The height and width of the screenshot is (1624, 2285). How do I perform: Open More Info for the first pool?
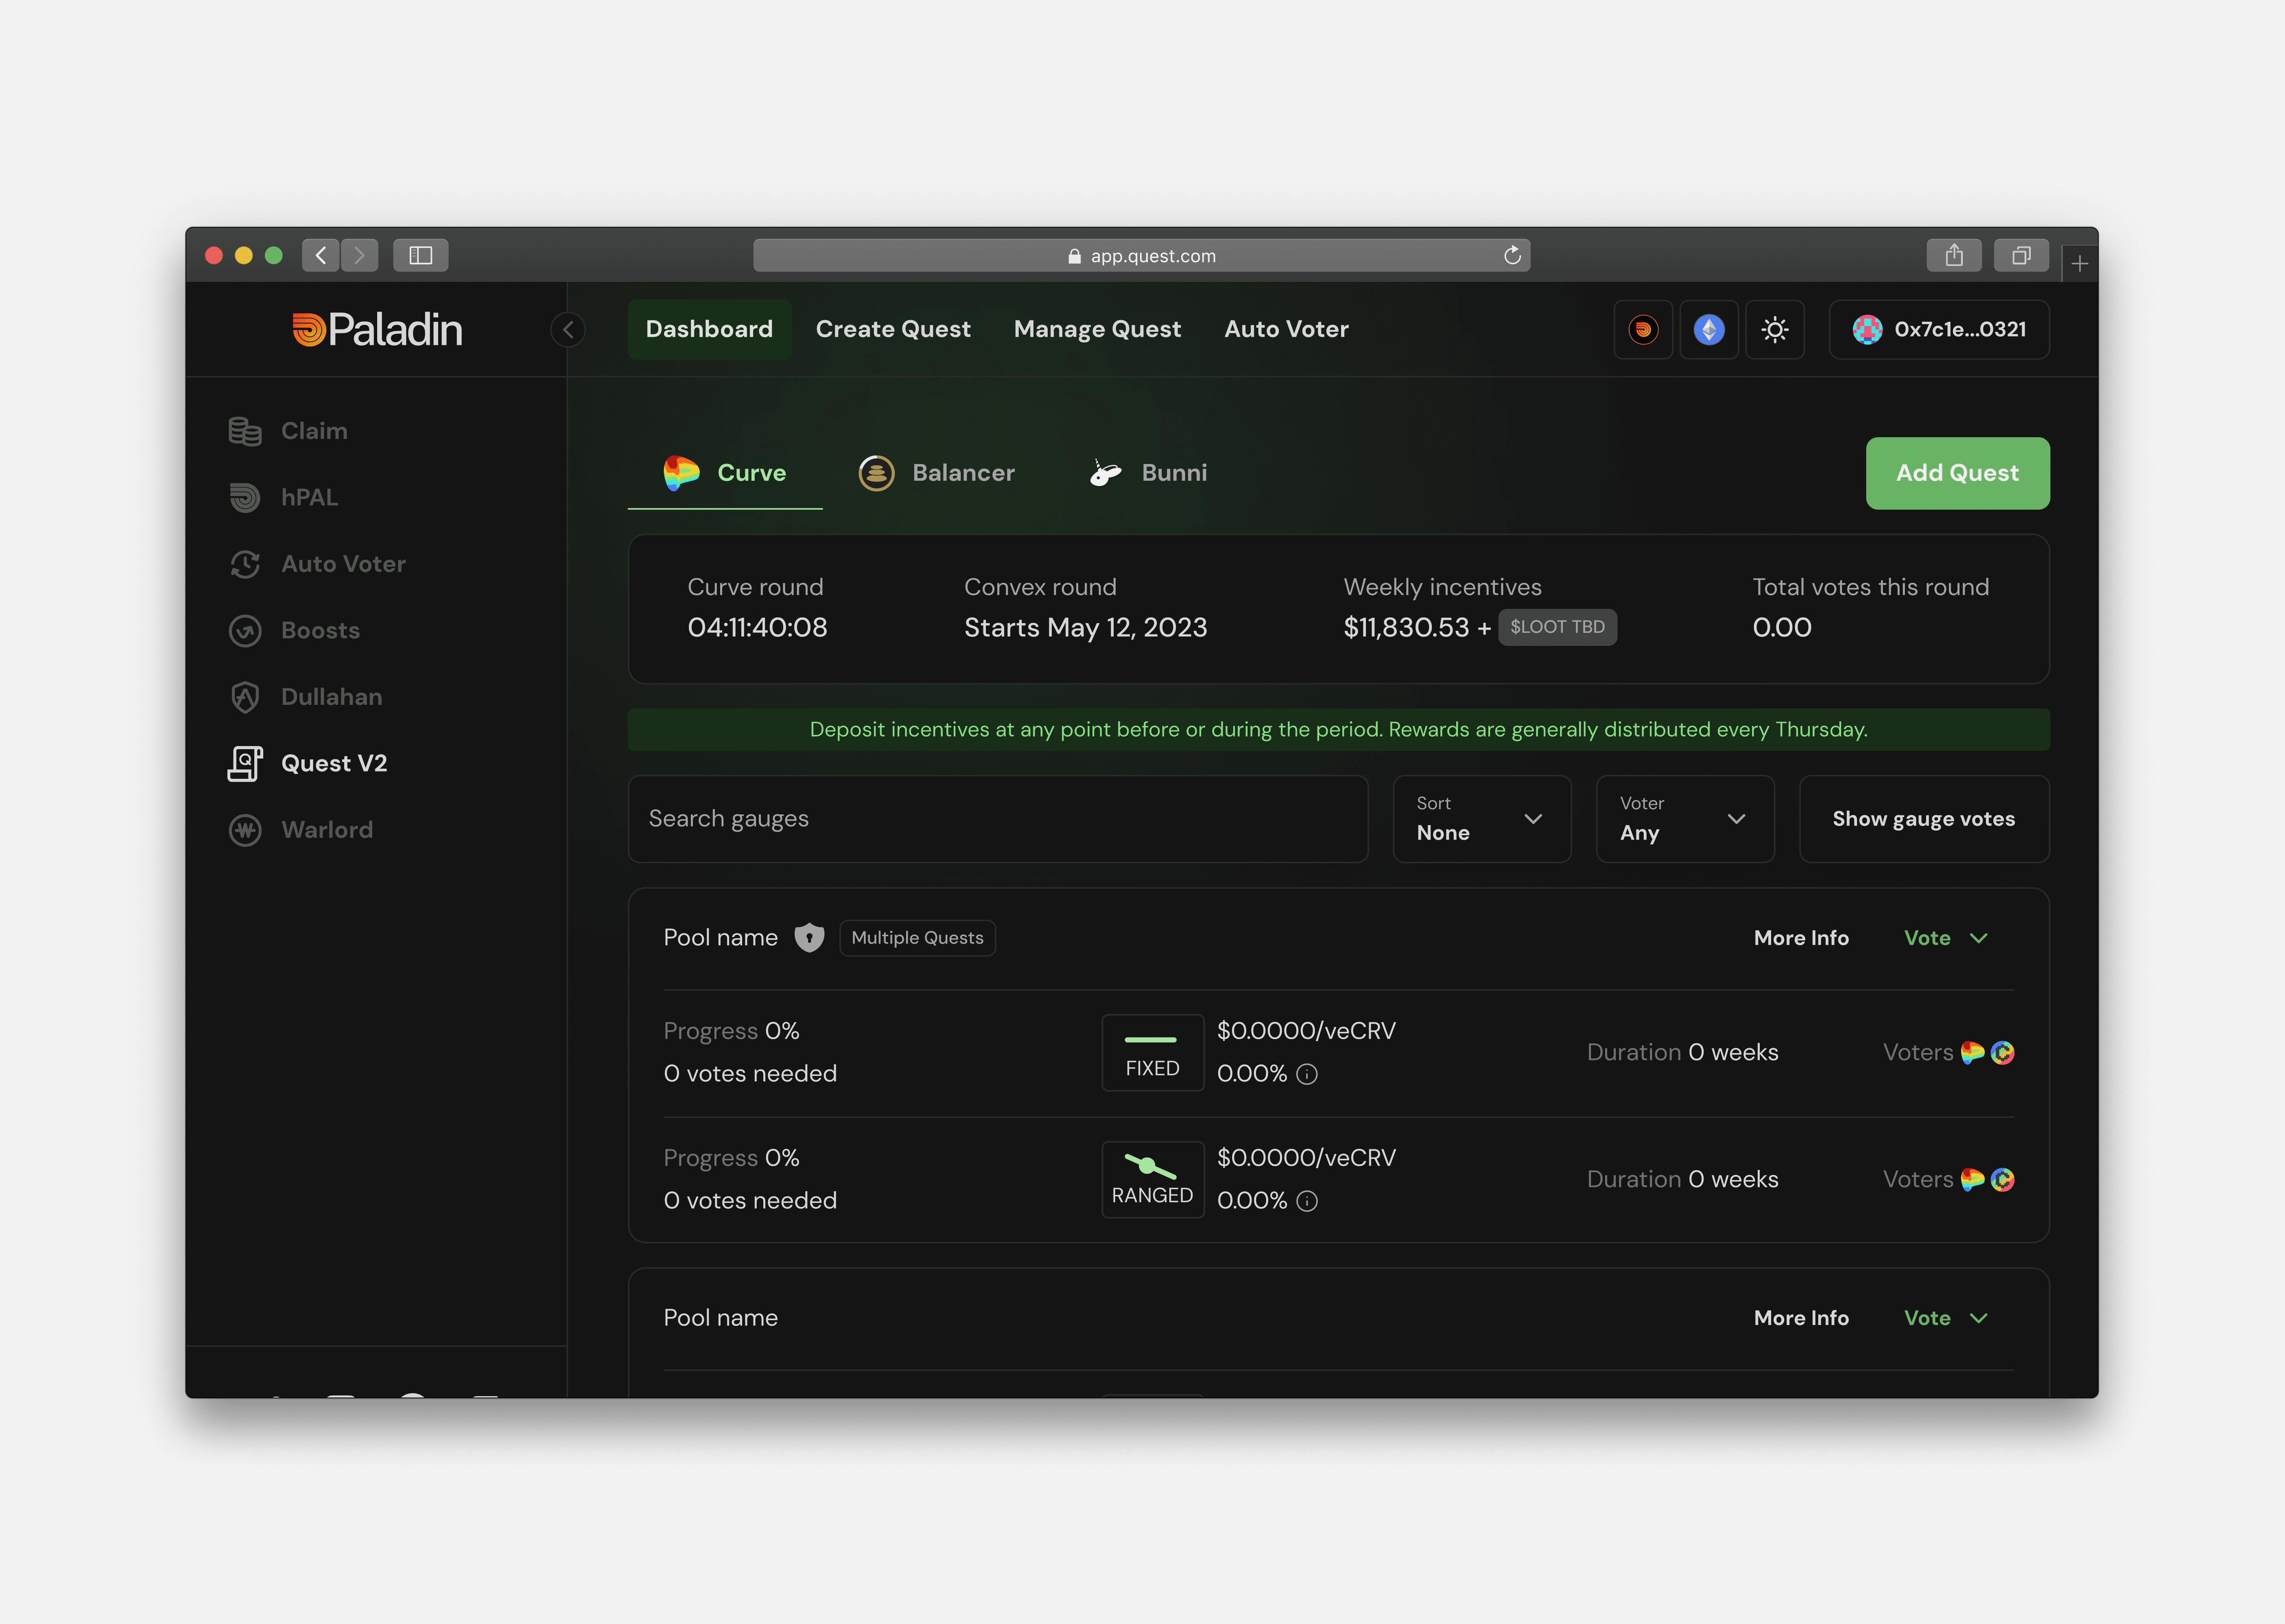1801,938
